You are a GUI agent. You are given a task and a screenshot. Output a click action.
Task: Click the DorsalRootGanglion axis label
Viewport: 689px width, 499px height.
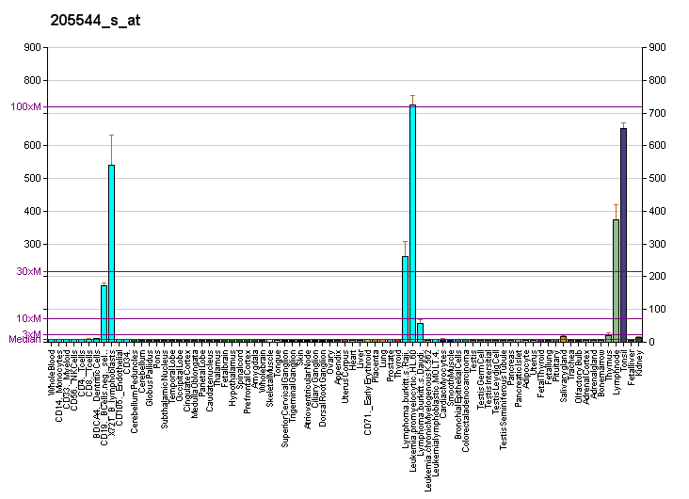(323, 388)
